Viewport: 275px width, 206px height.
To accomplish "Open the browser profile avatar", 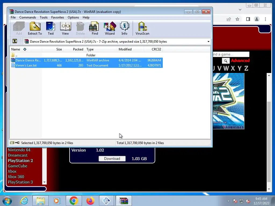I will (256, 19).
